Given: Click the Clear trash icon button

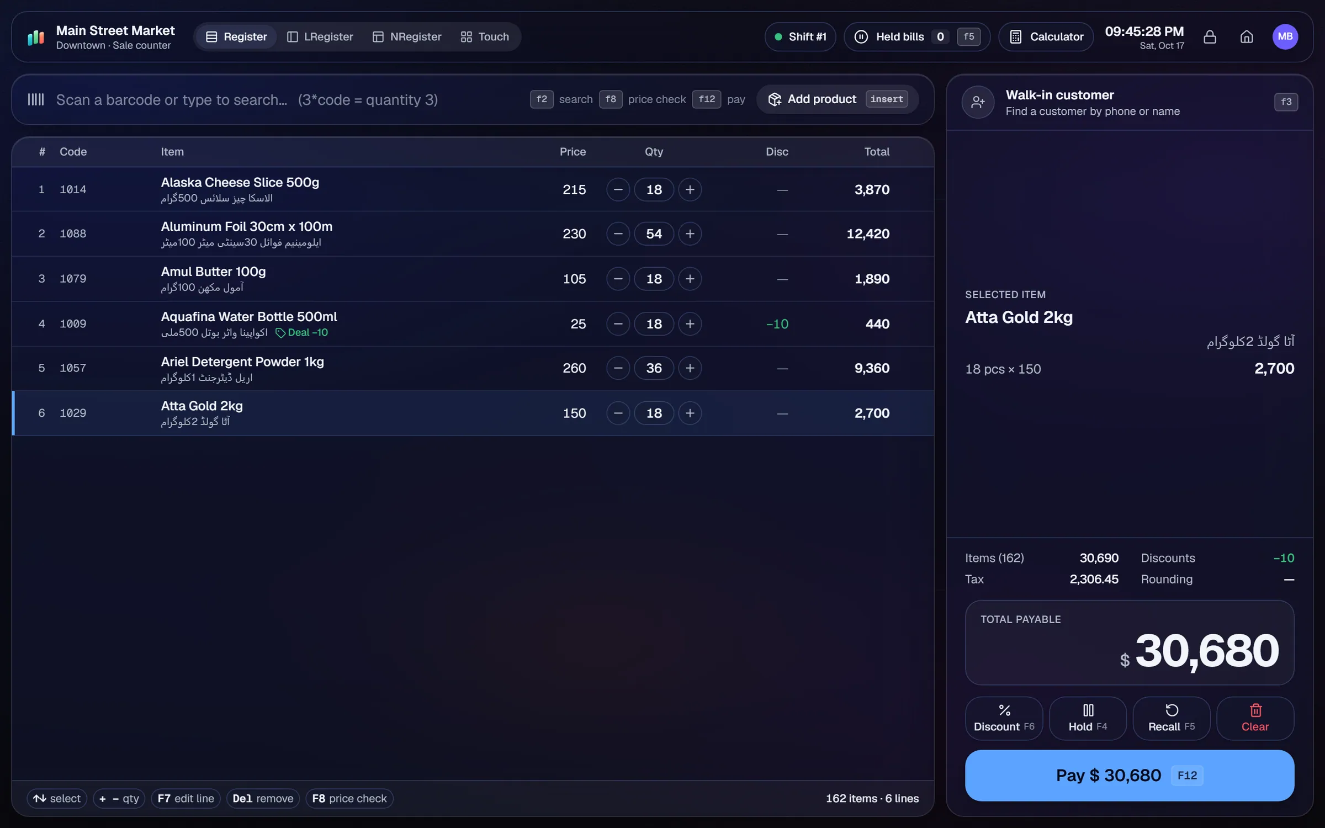Looking at the screenshot, I should pos(1255,718).
